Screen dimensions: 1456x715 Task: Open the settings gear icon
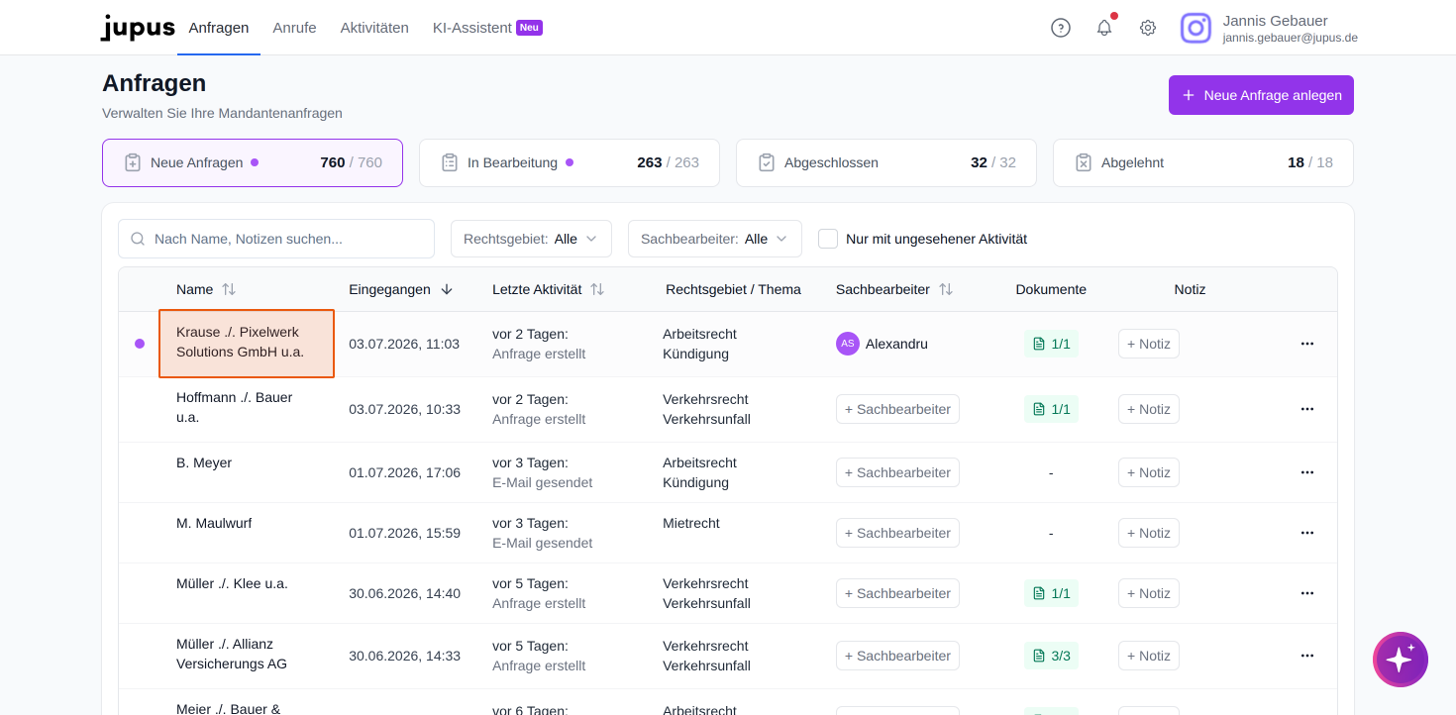[x=1148, y=28]
